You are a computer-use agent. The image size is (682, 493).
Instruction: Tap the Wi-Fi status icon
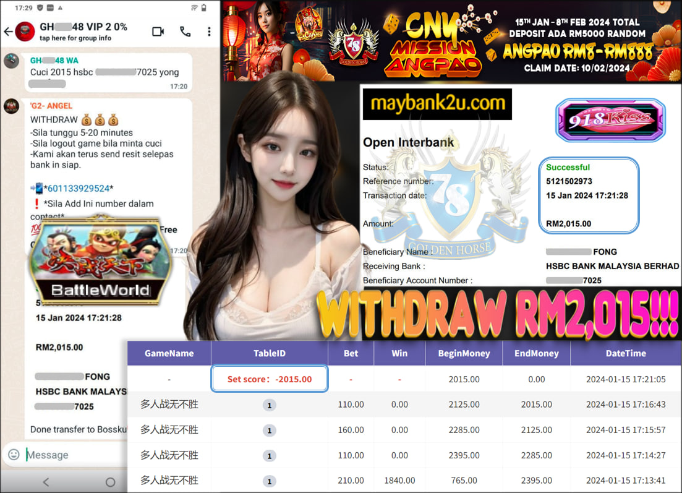click(x=194, y=8)
